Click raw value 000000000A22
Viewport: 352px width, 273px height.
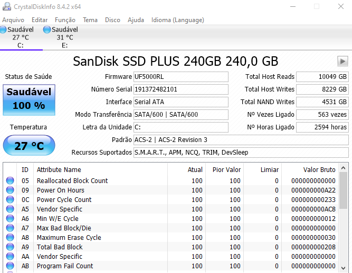click(313, 190)
